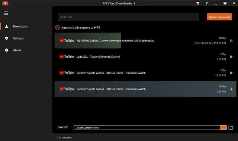This screenshot has height=141, width=238.
Task: Start downloading the 1080p Summer Sports Games trailer
Action: tap(231, 89)
